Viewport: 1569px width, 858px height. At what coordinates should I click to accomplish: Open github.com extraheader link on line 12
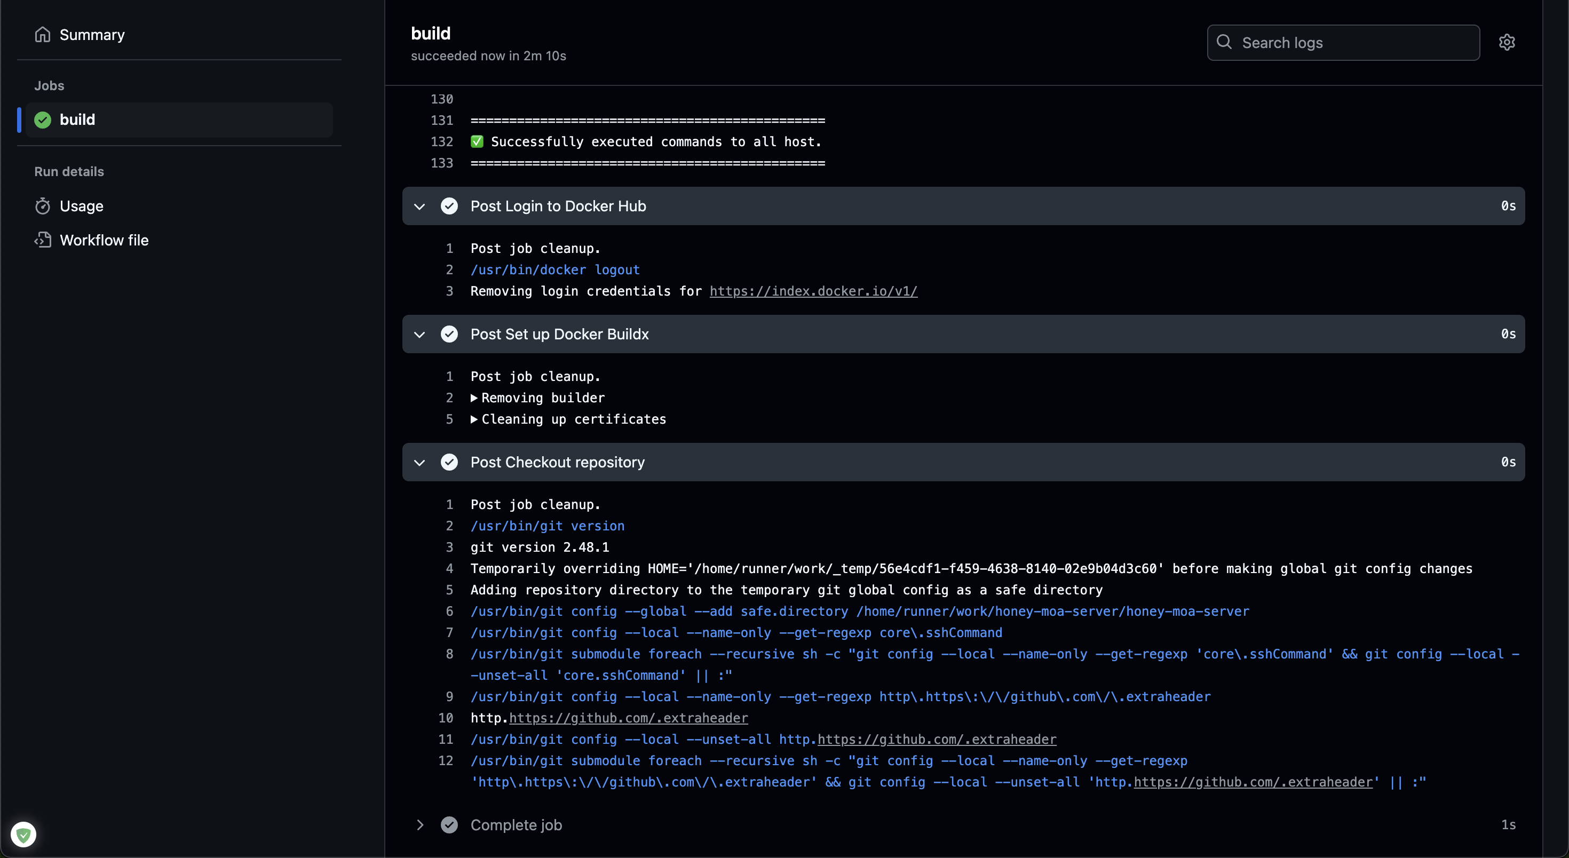pyautogui.click(x=1253, y=782)
